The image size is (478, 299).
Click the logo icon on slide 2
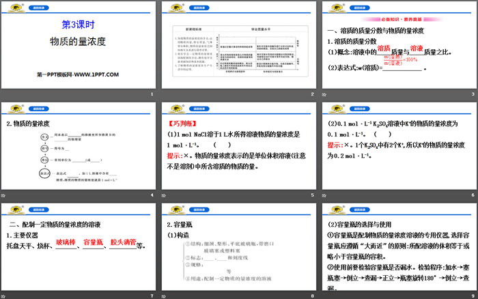pos(177,8)
